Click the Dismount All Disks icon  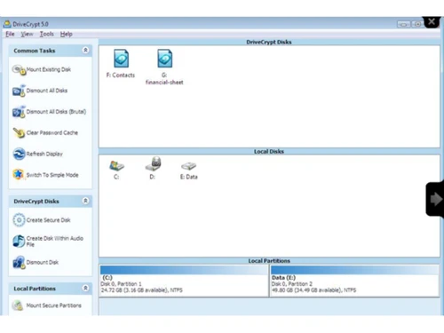point(20,91)
